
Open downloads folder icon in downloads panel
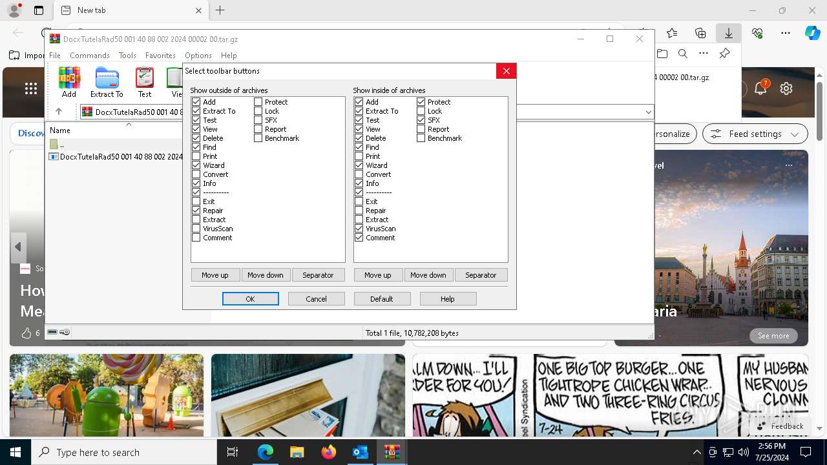pos(662,54)
